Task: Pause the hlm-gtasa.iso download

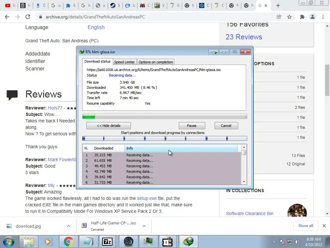Action: pos(192,126)
